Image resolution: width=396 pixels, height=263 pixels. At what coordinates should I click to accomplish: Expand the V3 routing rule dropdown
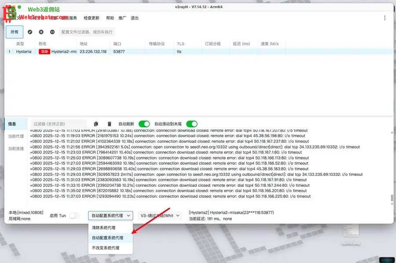(x=160, y=215)
